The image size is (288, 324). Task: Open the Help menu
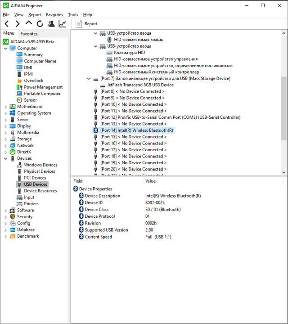[x=87, y=15]
